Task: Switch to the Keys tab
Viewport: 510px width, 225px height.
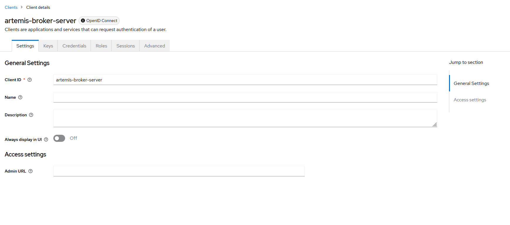Action: pyautogui.click(x=48, y=46)
